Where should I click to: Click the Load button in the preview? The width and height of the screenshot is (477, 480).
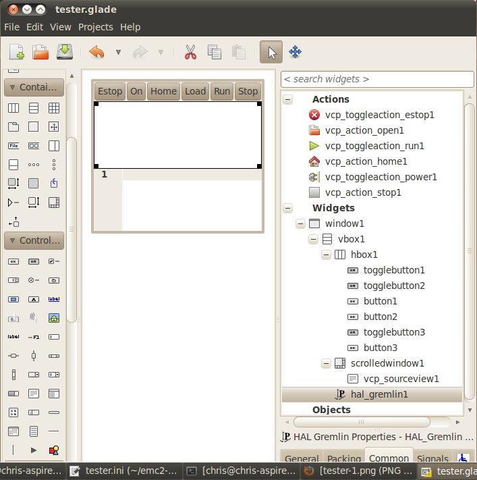(x=195, y=91)
